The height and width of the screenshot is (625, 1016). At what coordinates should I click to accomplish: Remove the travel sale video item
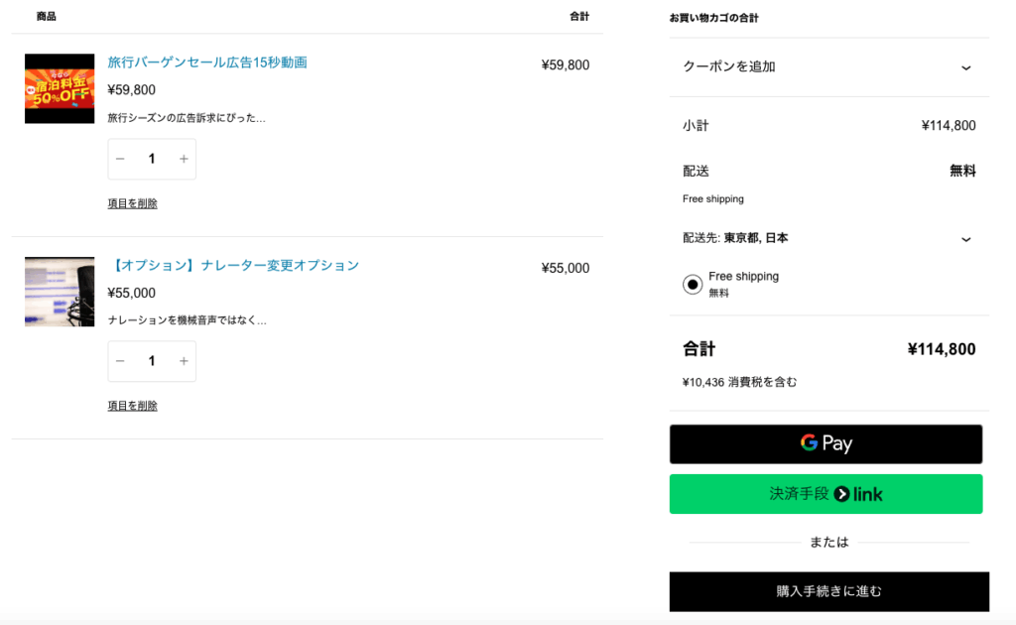tap(132, 203)
